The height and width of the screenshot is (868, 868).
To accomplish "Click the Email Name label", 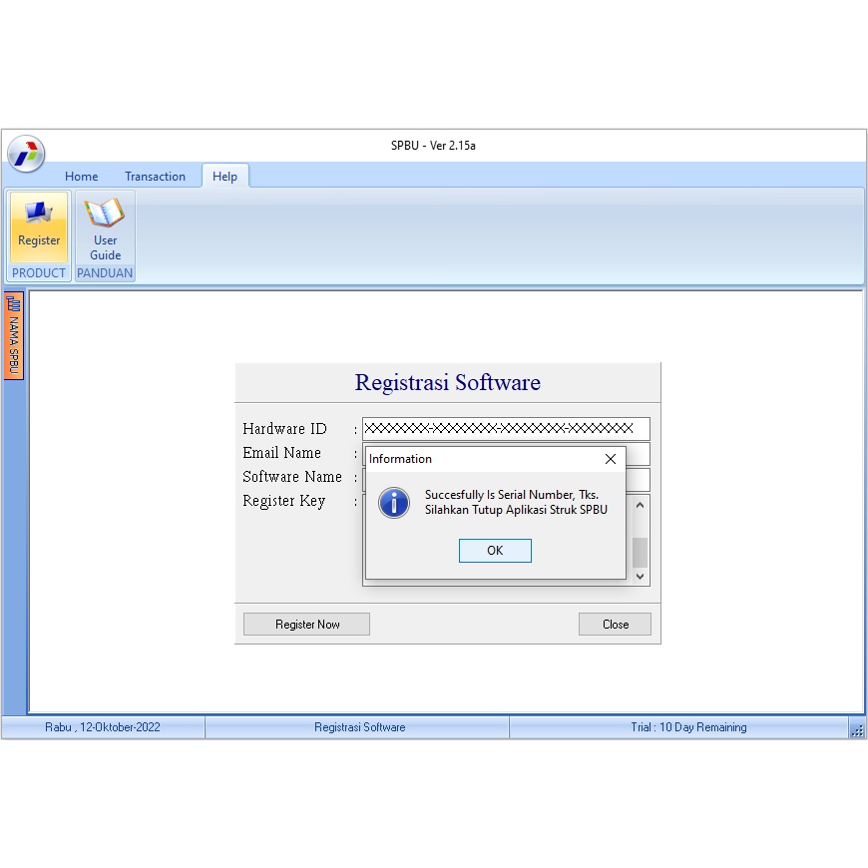I will (281, 453).
